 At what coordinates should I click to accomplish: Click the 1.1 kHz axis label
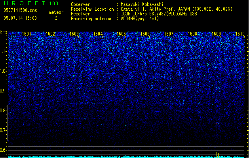click(4, 51)
